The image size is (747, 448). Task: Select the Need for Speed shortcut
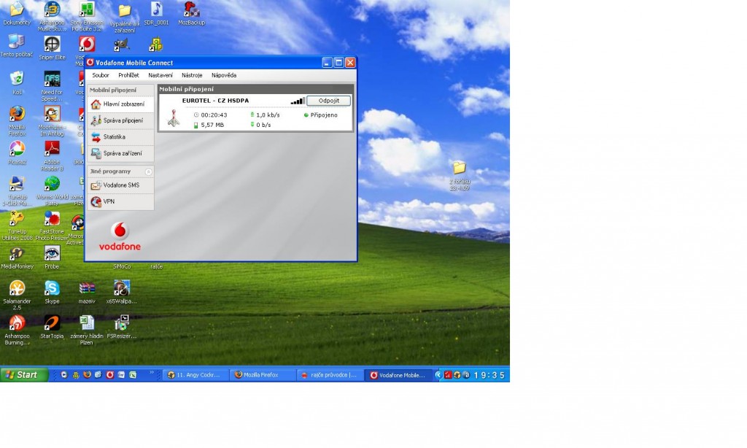coord(52,86)
